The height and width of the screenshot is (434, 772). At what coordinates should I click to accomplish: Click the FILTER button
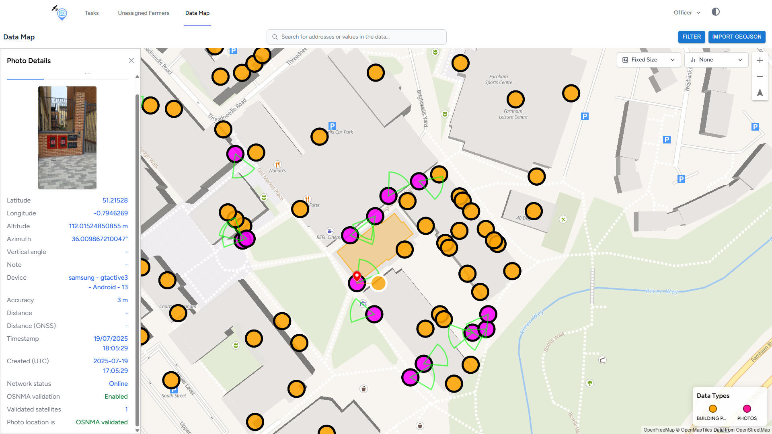coord(691,37)
